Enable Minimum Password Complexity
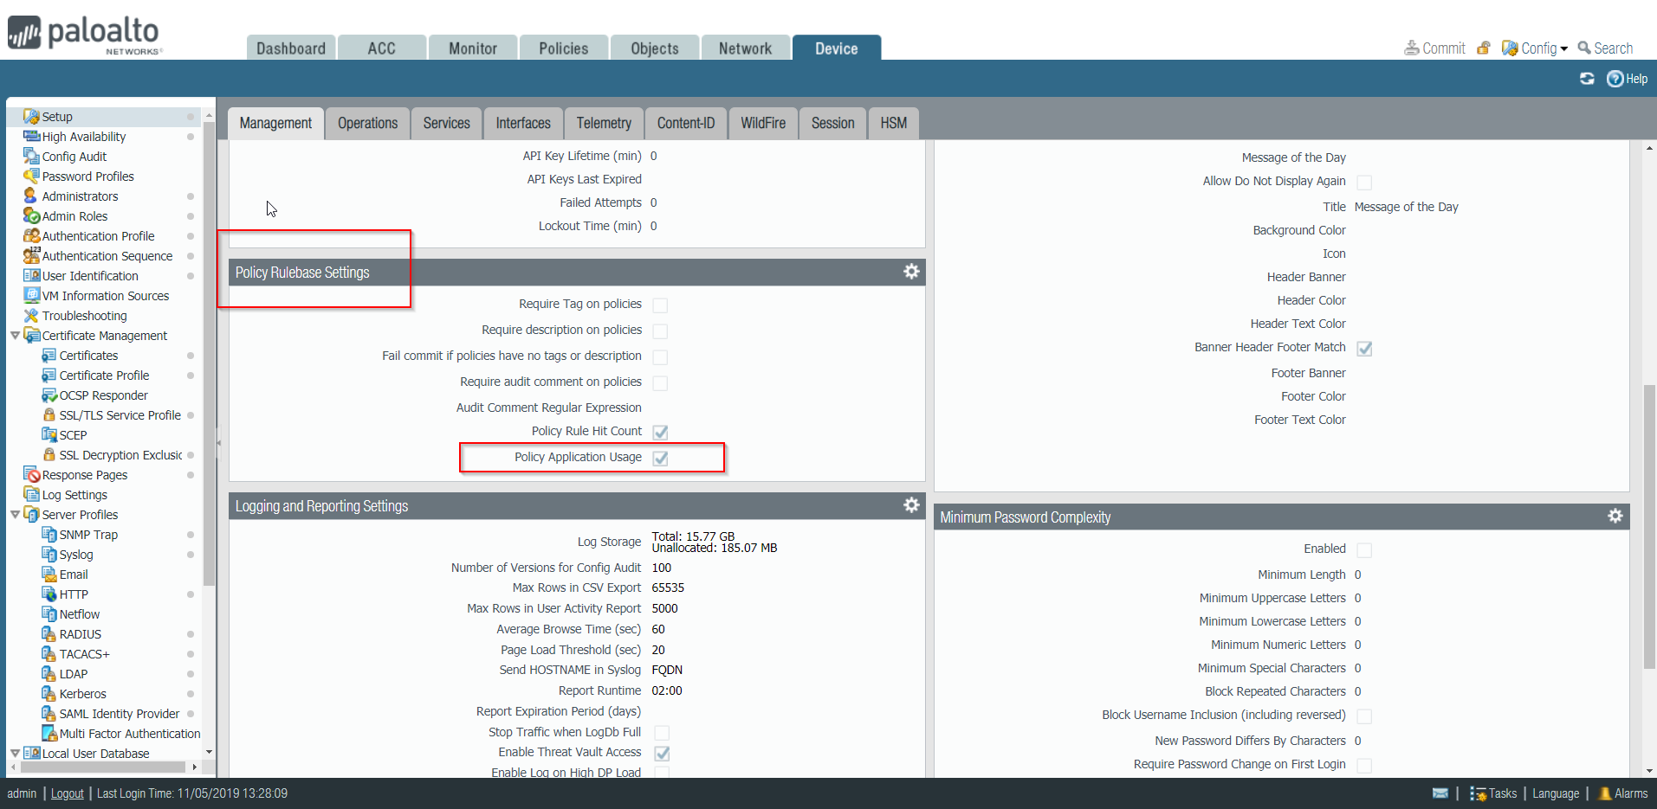 pos(1364,549)
